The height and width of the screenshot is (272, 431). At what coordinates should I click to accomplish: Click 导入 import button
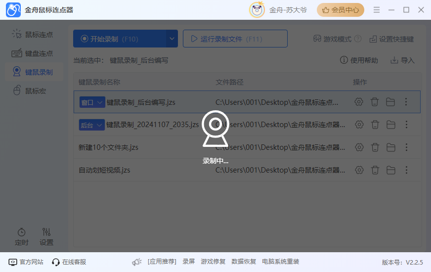coord(402,60)
